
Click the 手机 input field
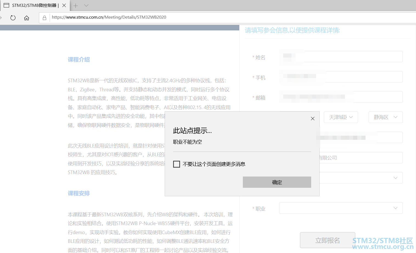coord(341,77)
